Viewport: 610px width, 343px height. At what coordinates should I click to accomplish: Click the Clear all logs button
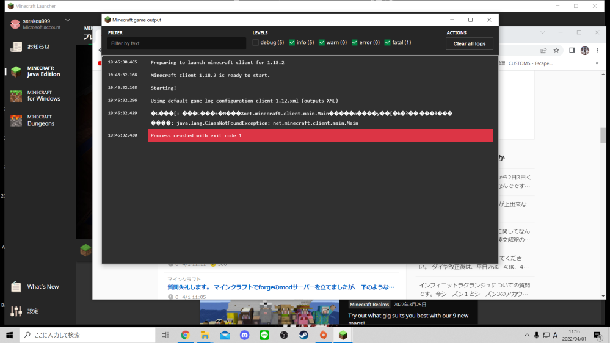[x=469, y=43]
